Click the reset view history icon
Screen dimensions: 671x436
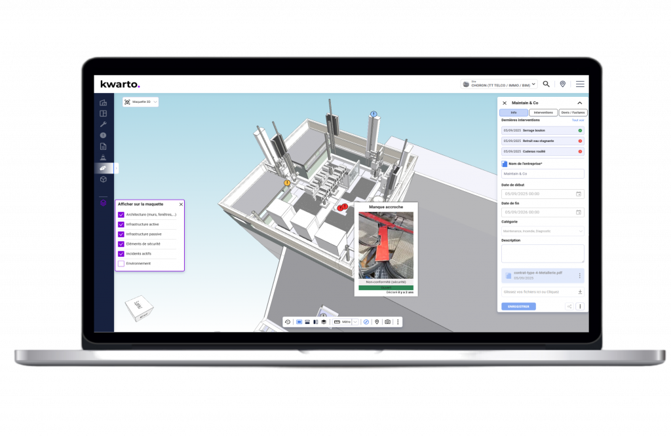tap(288, 322)
